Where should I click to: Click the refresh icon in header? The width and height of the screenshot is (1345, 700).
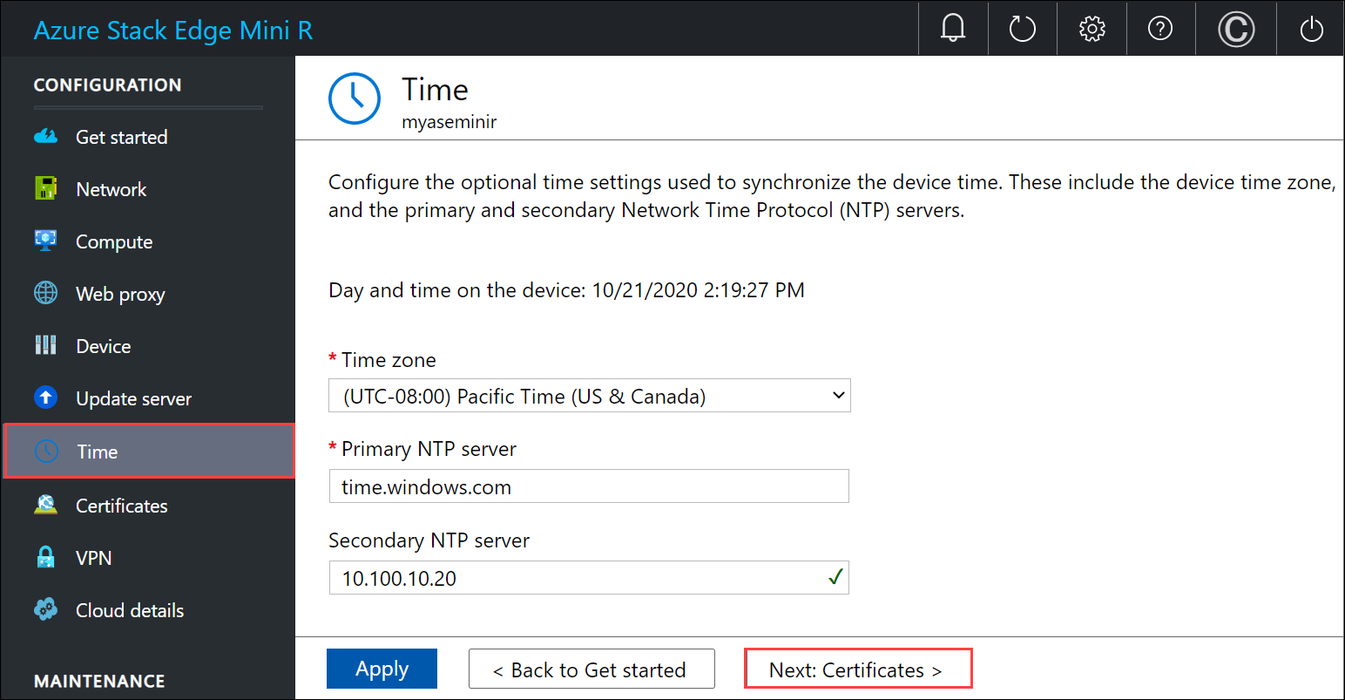pos(1022,29)
